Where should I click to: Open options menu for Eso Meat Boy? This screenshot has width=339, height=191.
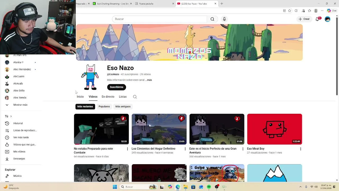pyautogui.click(x=301, y=149)
